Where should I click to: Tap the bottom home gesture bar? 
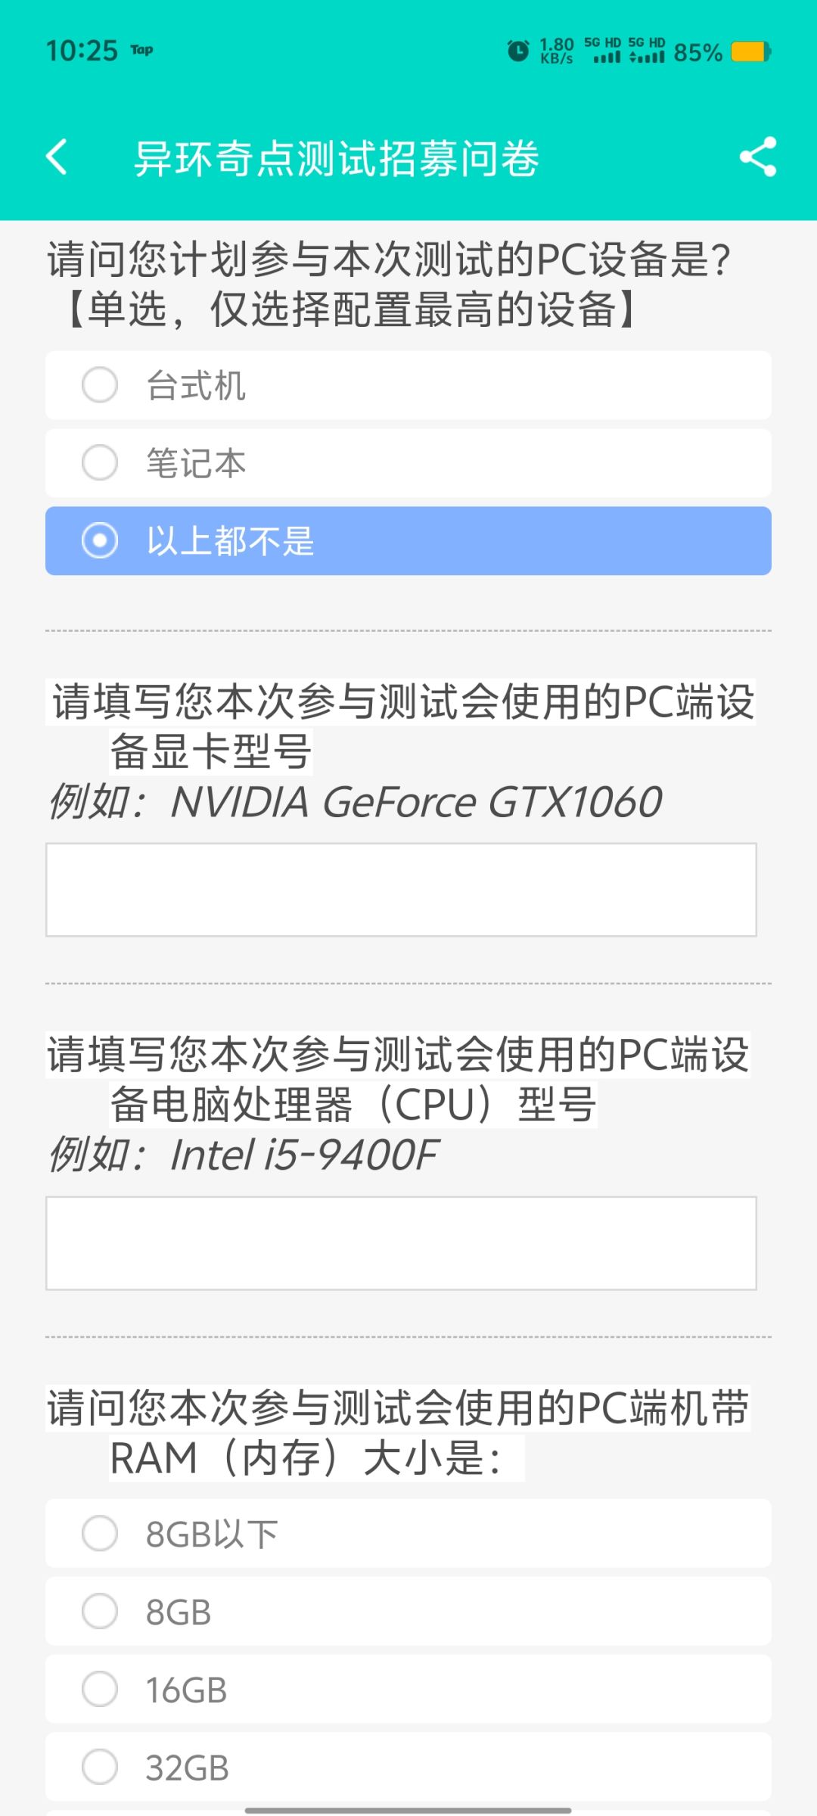pos(408,1810)
